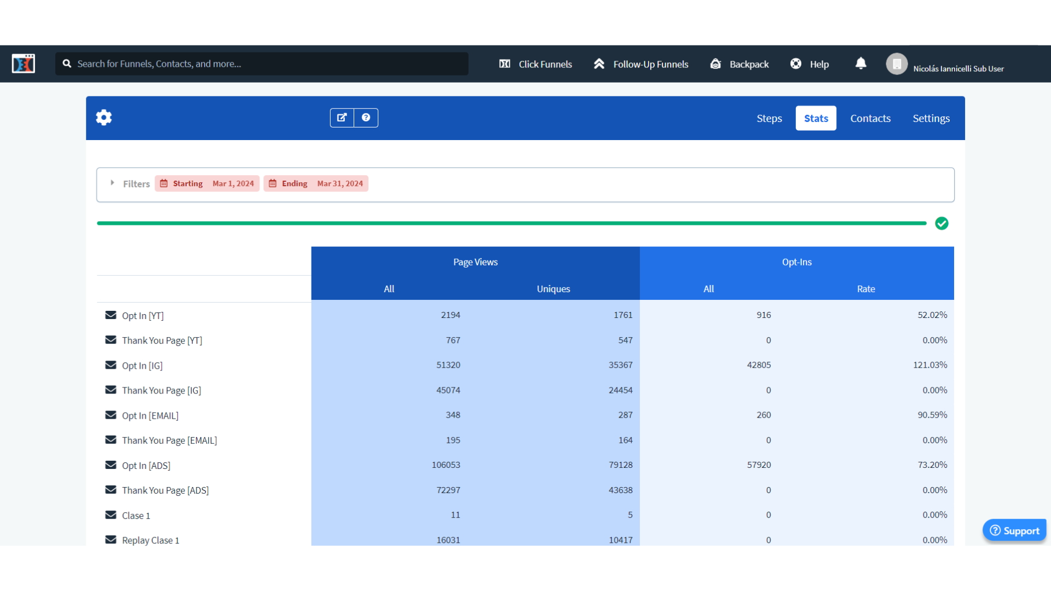The width and height of the screenshot is (1051, 591).
Task: Click the 2194 page views value
Action: point(451,315)
